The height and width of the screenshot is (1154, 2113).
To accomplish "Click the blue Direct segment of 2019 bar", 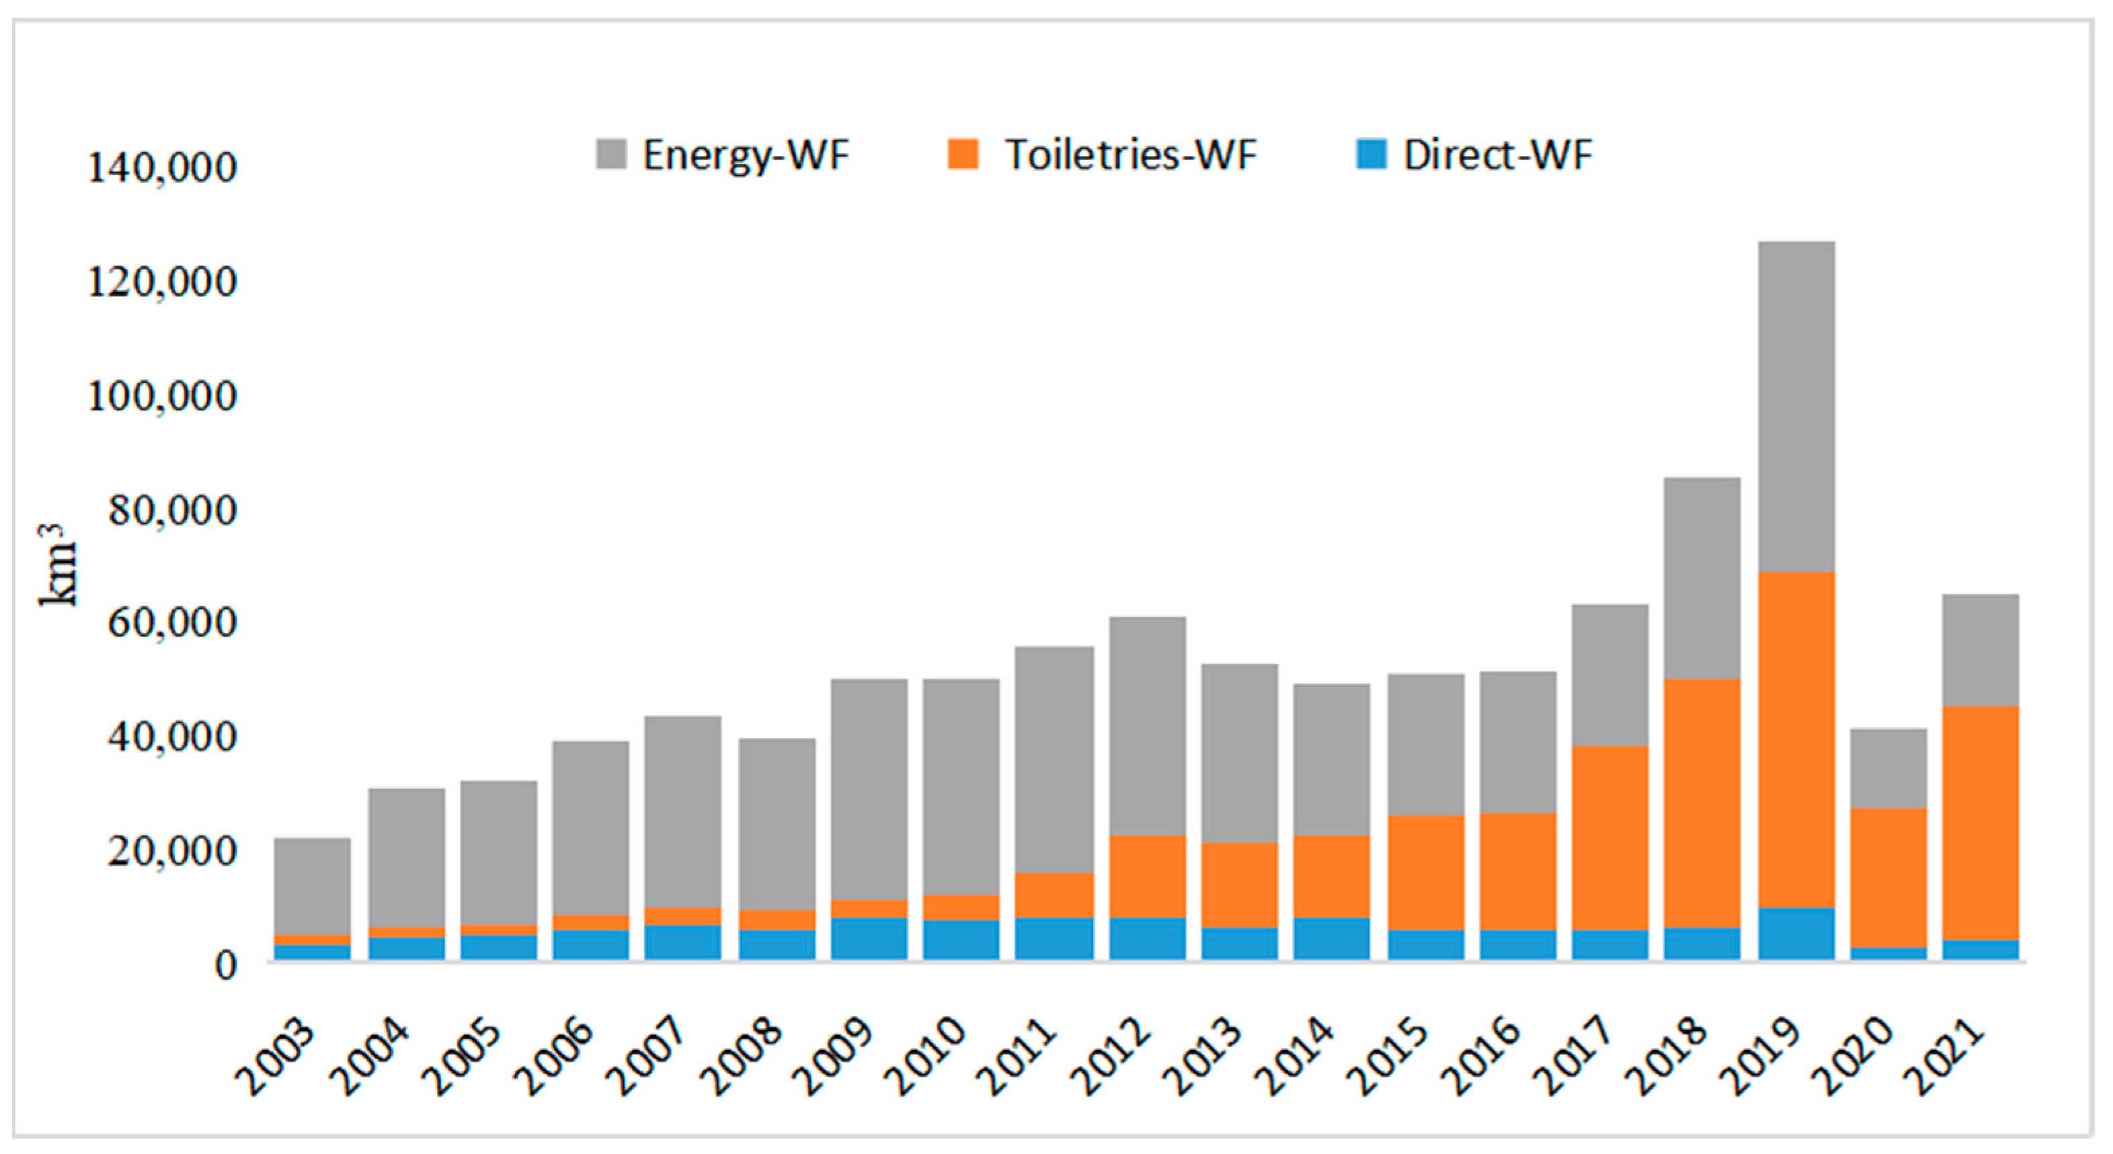I will 1796,934.
